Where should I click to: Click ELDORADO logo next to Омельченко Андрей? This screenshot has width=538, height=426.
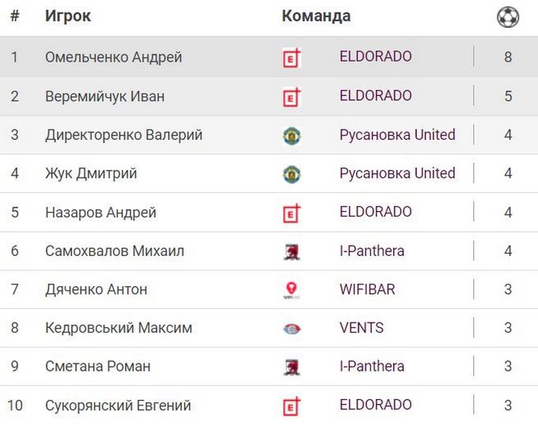pos(292,58)
